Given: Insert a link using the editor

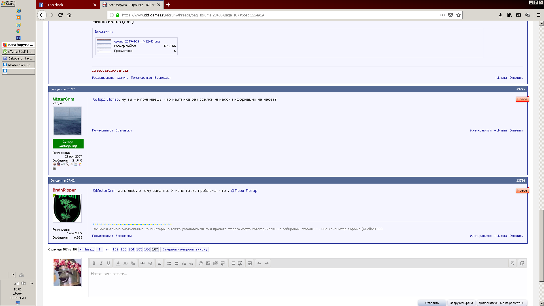Looking at the screenshot, I should (x=143, y=263).
